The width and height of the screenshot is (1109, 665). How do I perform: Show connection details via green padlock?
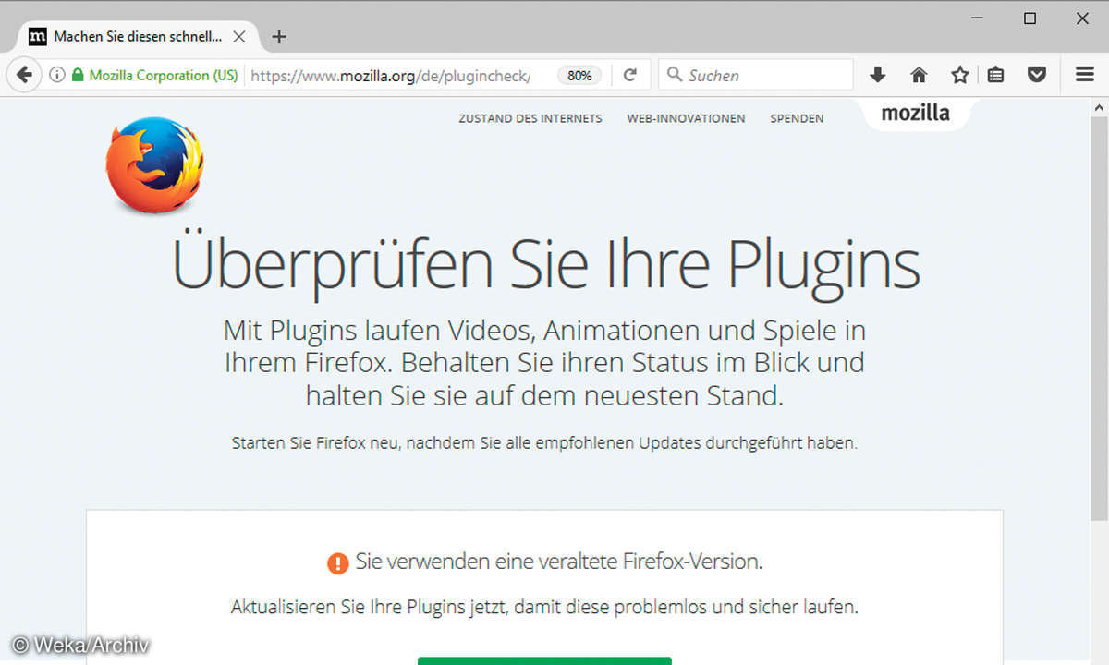pyautogui.click(x=78, y=75)
